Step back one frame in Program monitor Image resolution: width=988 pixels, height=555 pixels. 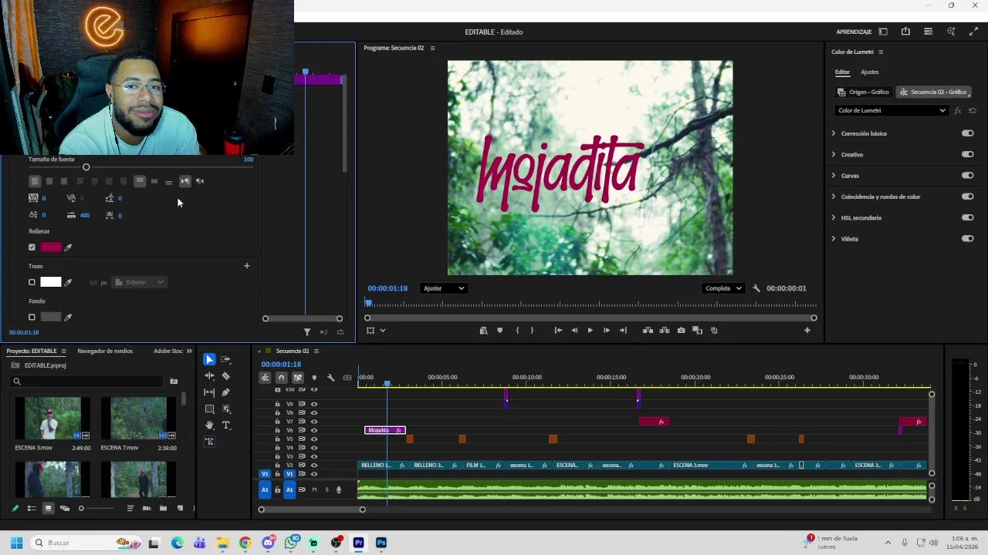[574, 331]
